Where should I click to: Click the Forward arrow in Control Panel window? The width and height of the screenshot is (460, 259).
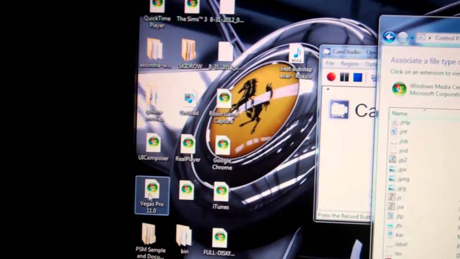point(403,37)
